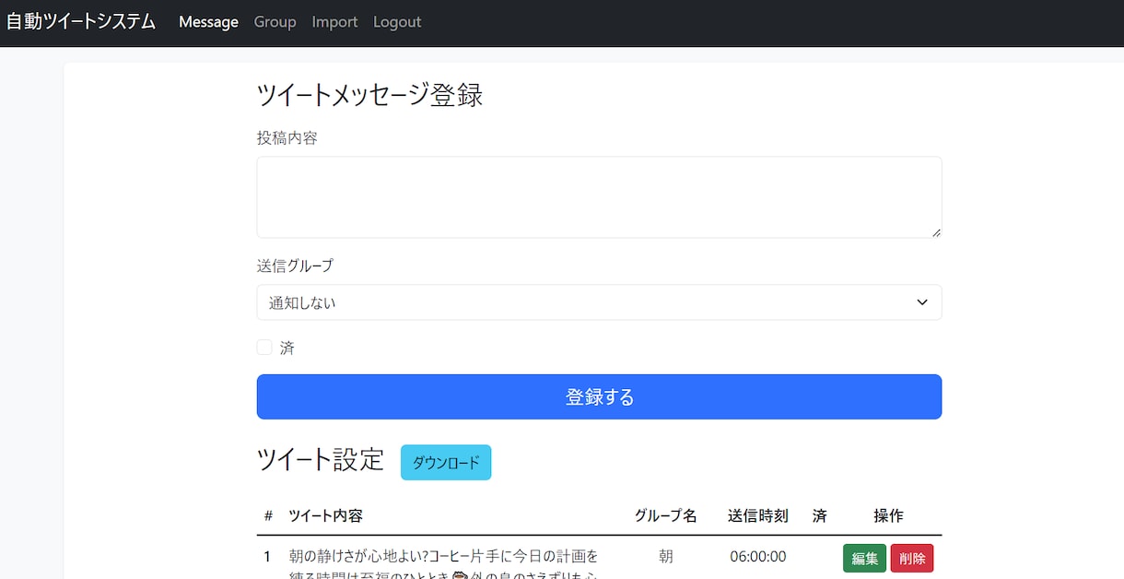1124x579 pixels.
Task: Click the dropdown chevron arrow
Action: coord(922,302)
